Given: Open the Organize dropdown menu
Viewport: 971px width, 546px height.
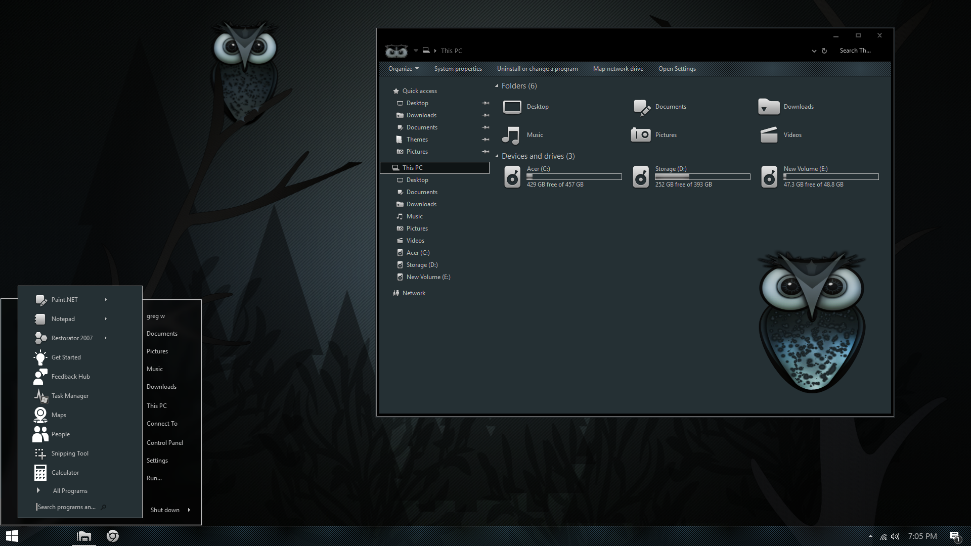Looking at the screenshot, I should pos(403,68).
